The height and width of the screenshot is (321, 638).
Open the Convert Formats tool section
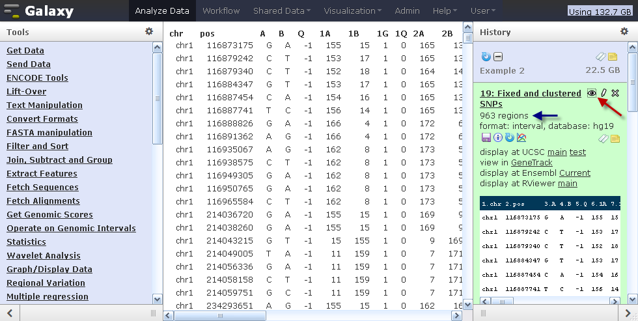[x=42, y=119]
